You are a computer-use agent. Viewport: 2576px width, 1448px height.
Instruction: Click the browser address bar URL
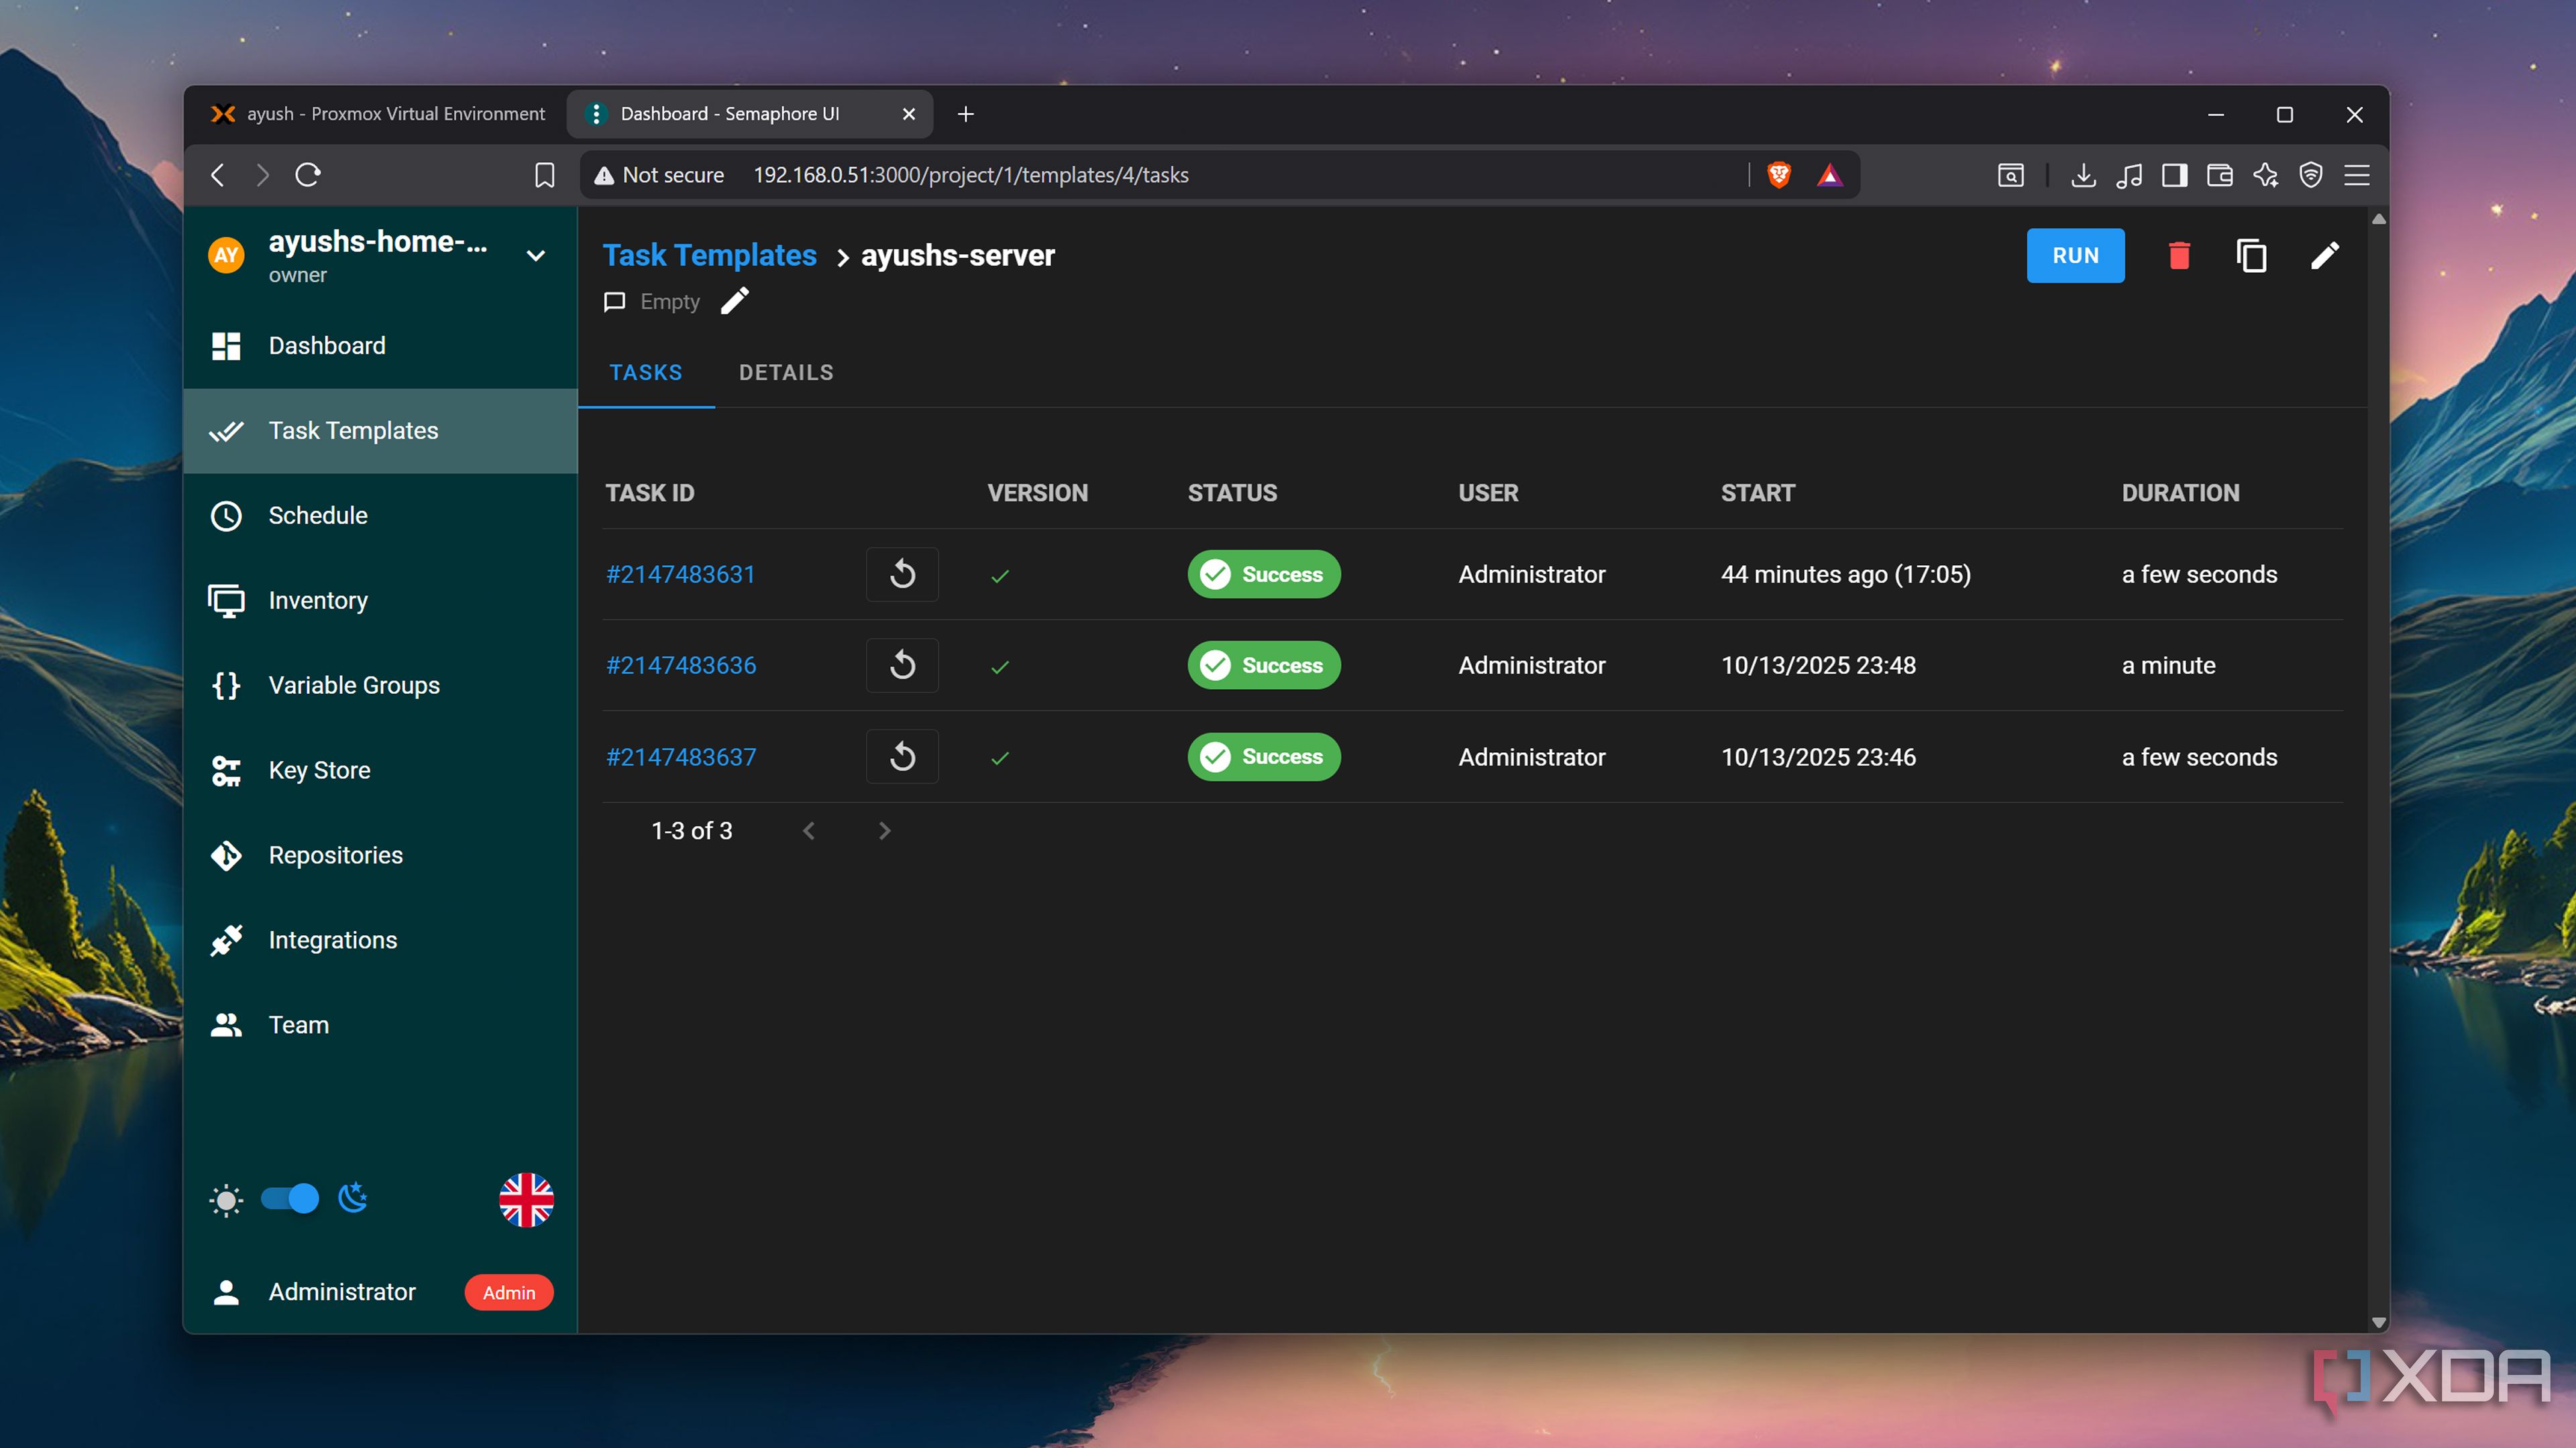coord(970,175)
